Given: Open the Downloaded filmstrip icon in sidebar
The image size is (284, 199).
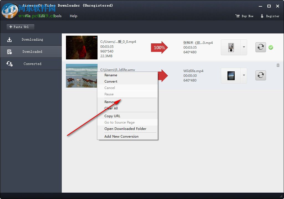Looking at the screenshot, I should (x=9, y=51).
